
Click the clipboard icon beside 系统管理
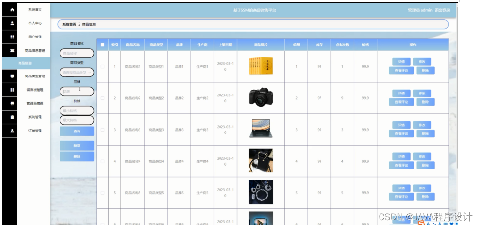coord(12,117)
